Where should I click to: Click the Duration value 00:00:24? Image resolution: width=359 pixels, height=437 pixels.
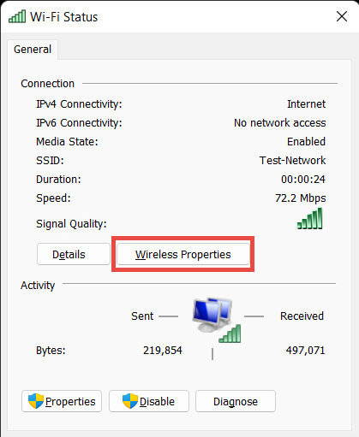click(x=303, y=180)
